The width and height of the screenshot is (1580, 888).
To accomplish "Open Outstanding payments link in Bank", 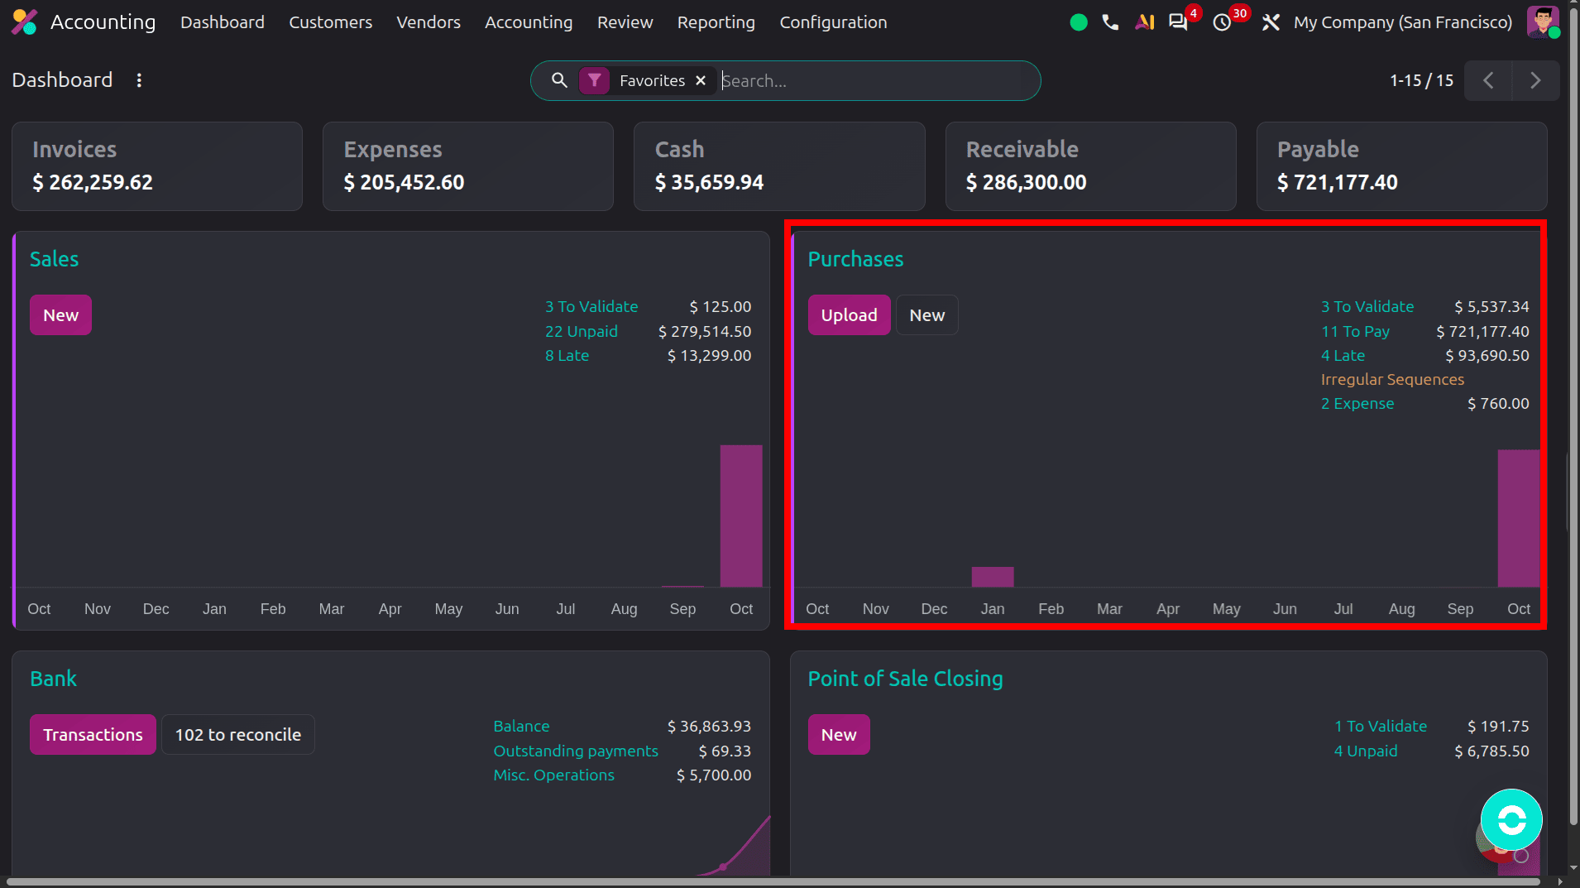I will click(x=576, y=751).
